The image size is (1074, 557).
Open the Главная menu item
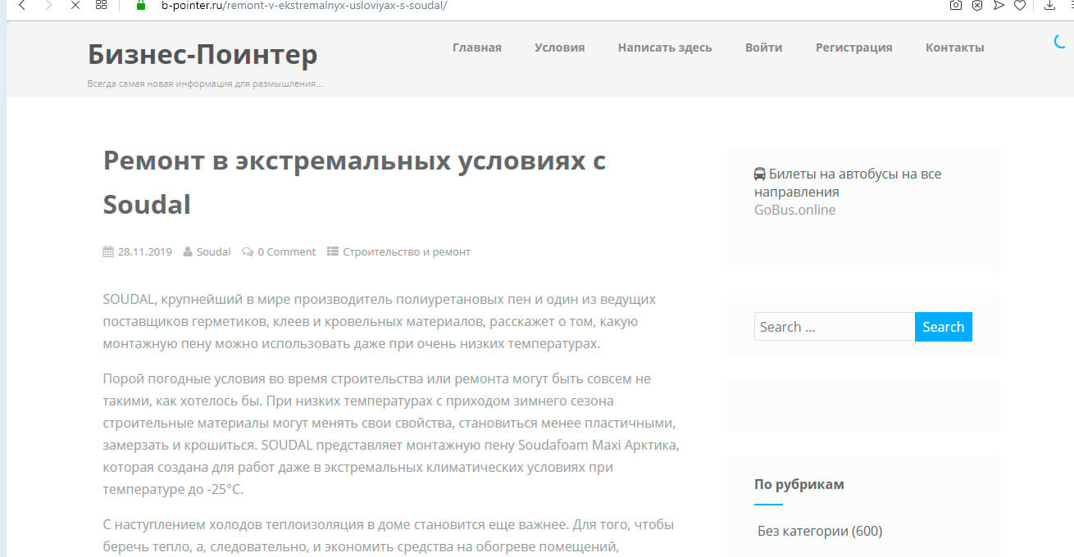click(x=477, y=48)
